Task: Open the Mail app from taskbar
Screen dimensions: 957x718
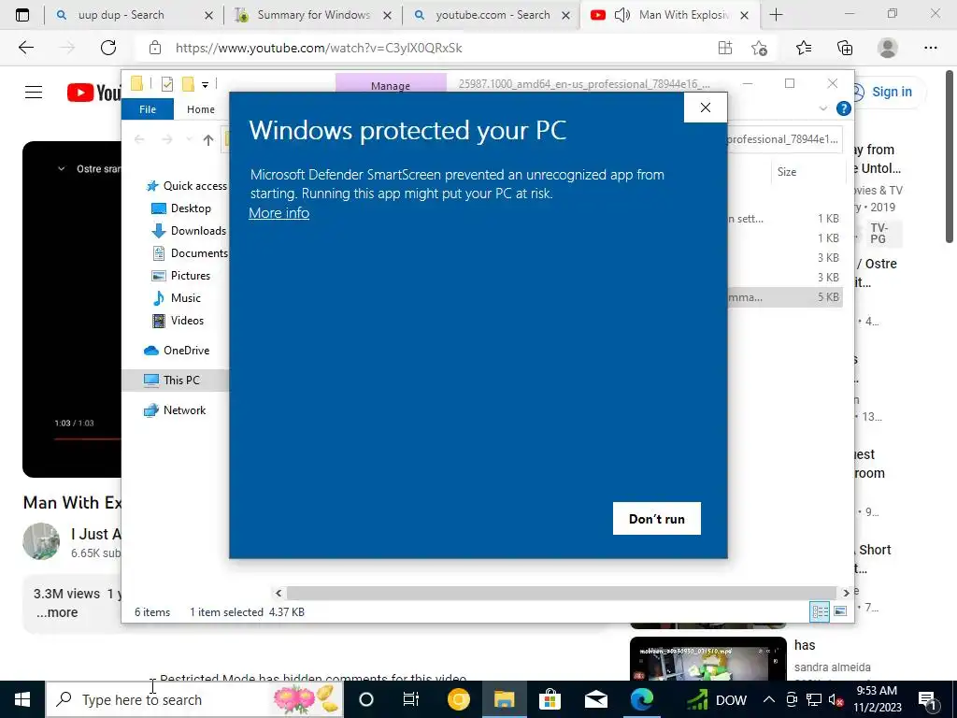Action: tap(595, 699)
